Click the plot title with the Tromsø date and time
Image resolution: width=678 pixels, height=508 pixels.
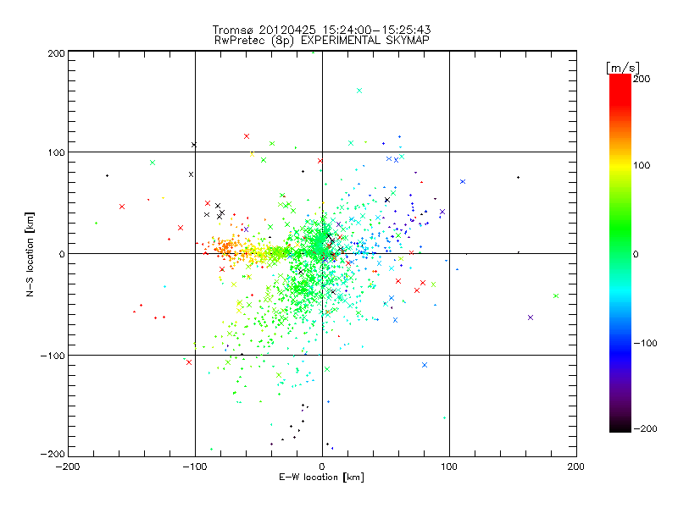pyautogui.click(x=321, y=30)
